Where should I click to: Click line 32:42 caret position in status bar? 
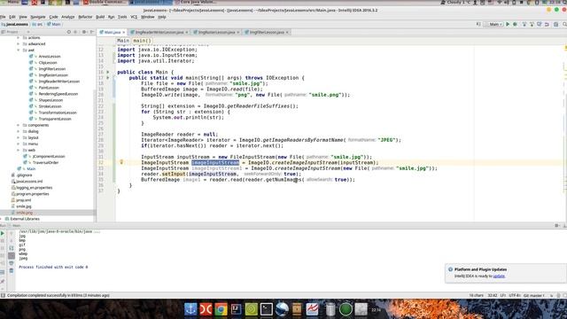coord(493,295)
